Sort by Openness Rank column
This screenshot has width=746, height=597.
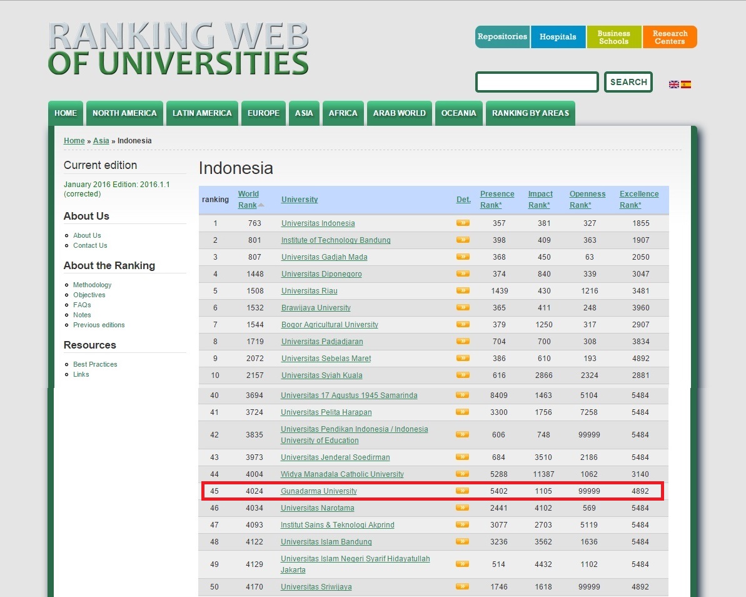588,200
